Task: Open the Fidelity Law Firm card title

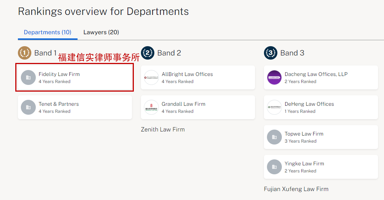Action: 59,74
